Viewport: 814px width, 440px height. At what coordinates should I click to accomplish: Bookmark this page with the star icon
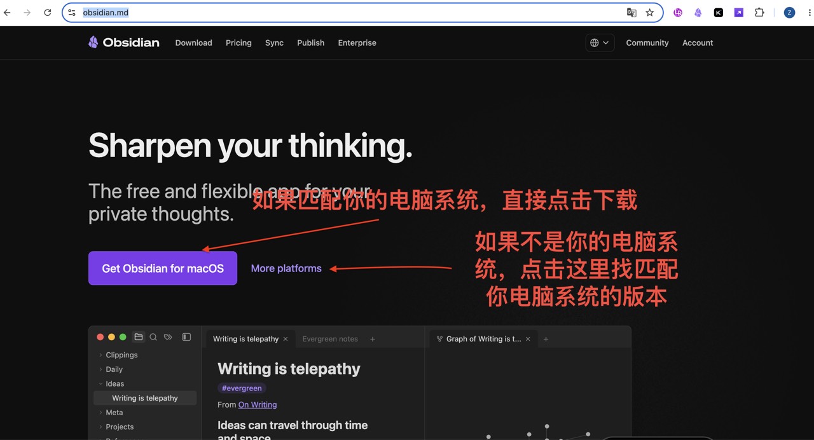point(650,13)
